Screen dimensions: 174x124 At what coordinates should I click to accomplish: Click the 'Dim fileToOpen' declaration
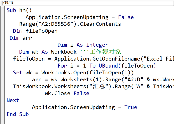click(x=35, y=31)
